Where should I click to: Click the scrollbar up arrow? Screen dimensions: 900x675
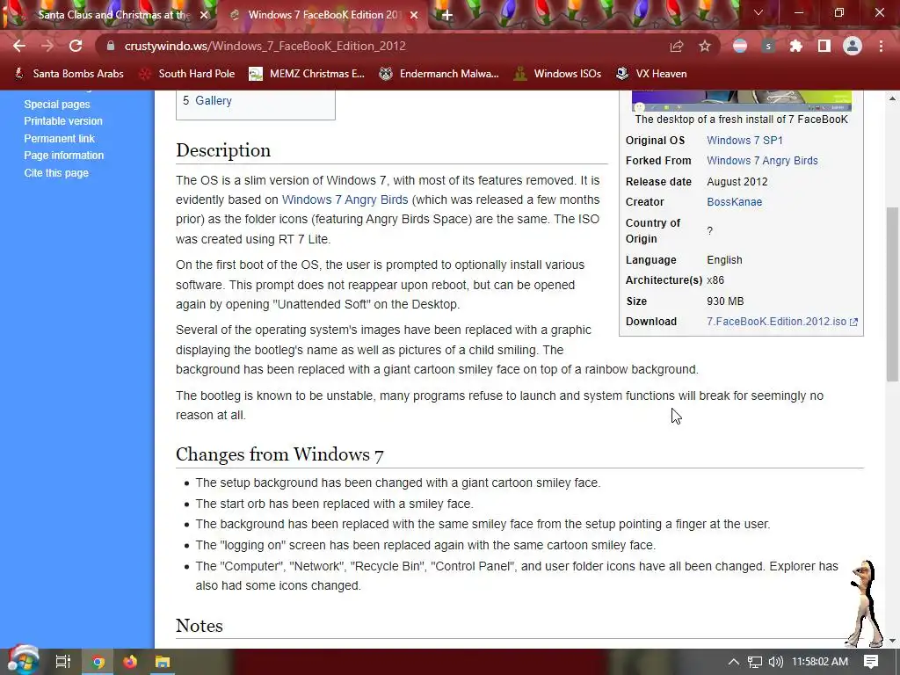pos(892,98)
